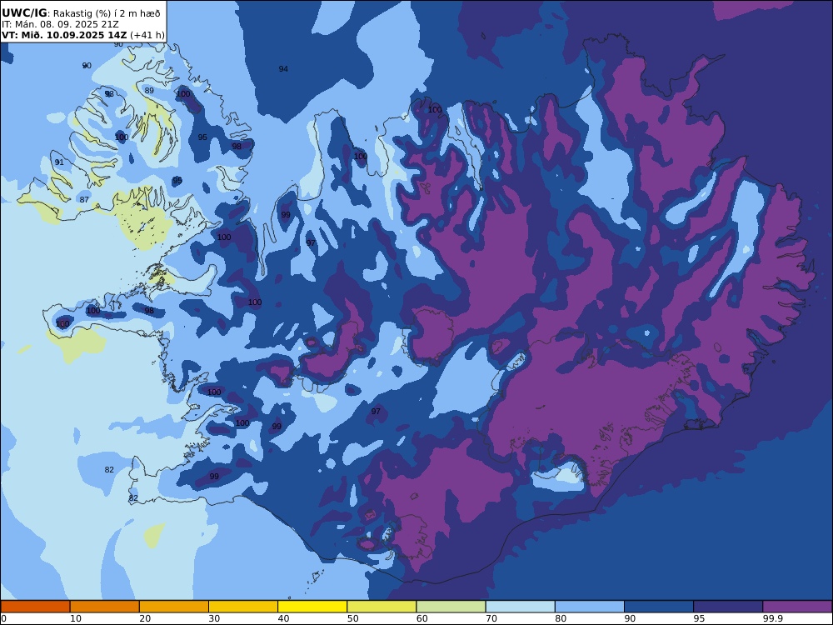Click the 'UWC/IG' title text

click(24, 12)
